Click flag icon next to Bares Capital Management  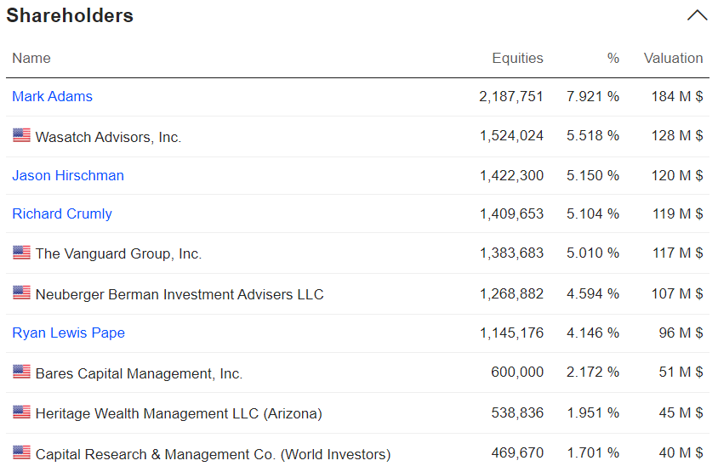21,372
